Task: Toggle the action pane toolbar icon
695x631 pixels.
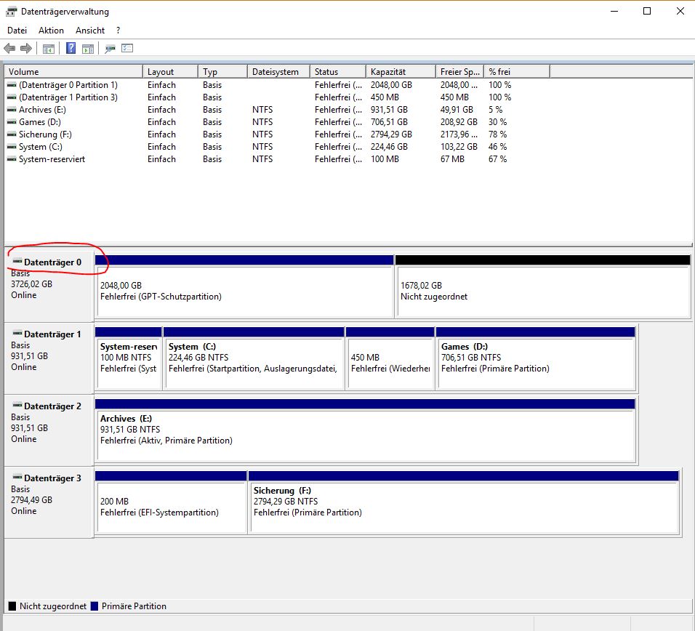Action: 88,48
